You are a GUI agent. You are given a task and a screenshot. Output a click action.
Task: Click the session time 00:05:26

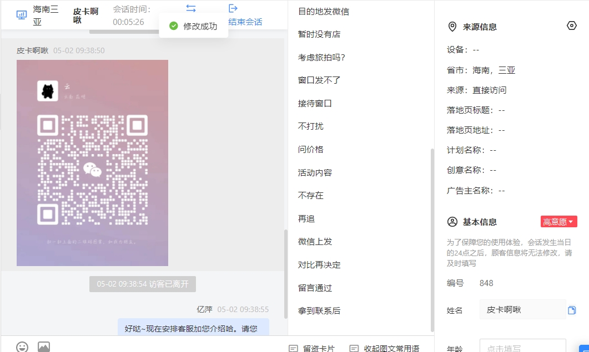[x=128, y=22]
